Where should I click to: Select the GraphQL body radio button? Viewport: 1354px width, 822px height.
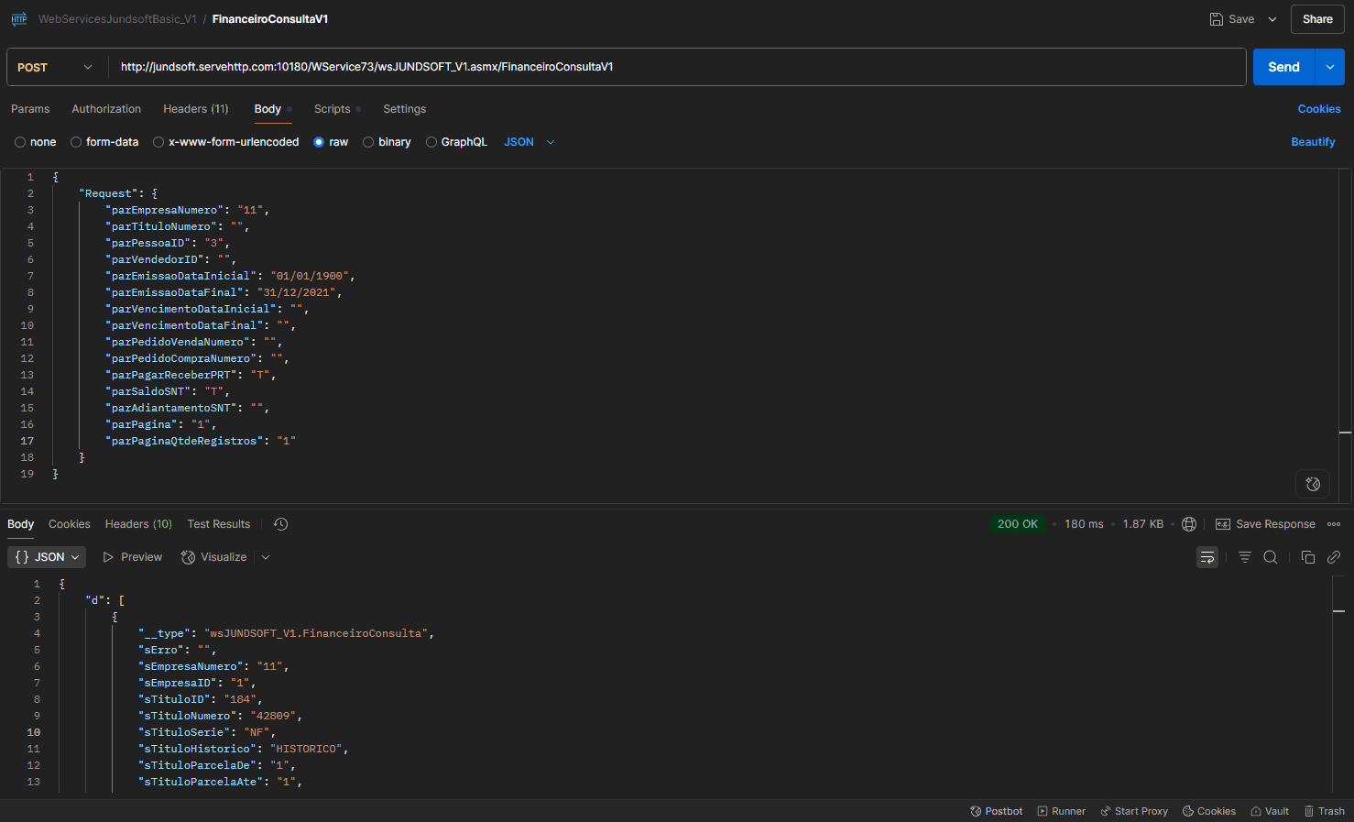click(431, 142)
